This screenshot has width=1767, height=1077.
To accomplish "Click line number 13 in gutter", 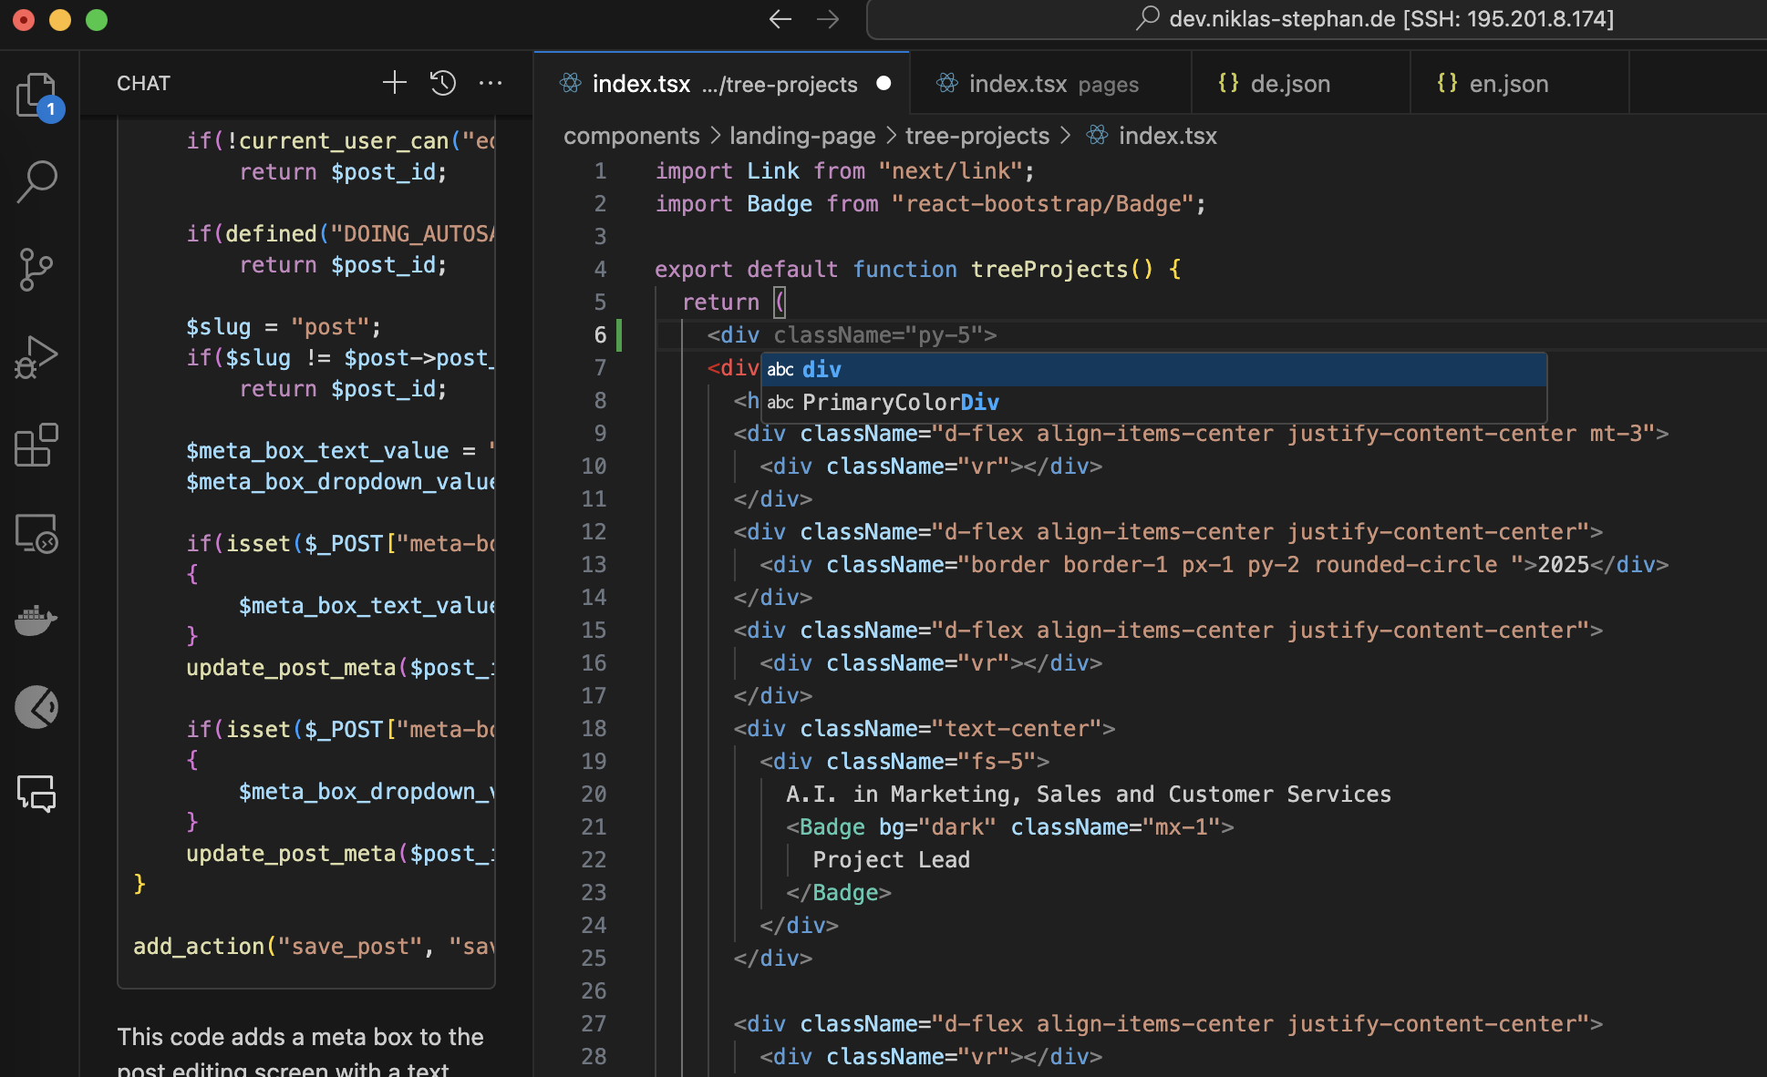I will pyautogui.click(x=594, y=564).
